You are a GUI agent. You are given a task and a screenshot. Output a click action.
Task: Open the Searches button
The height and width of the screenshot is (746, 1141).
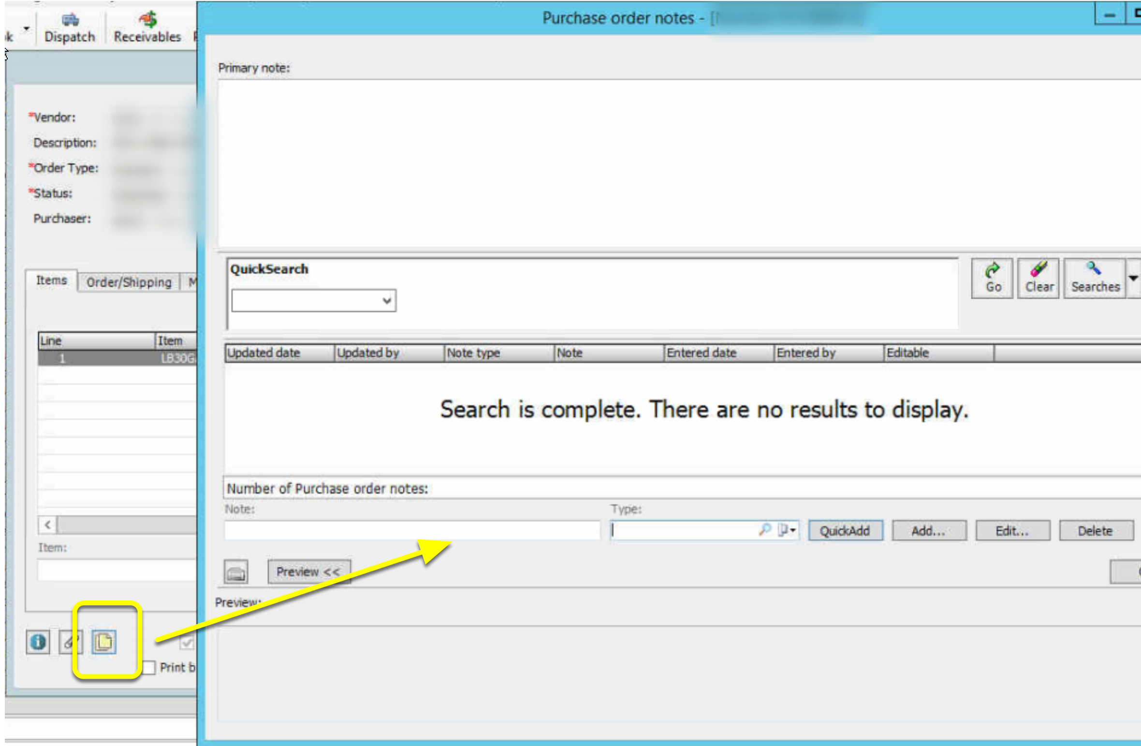point(1095,278)
